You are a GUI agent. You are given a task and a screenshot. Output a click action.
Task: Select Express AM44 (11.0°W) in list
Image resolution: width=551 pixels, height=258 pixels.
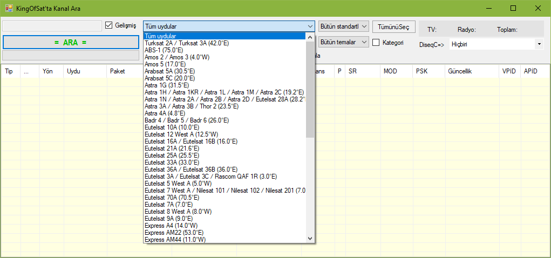pos(173,239)
